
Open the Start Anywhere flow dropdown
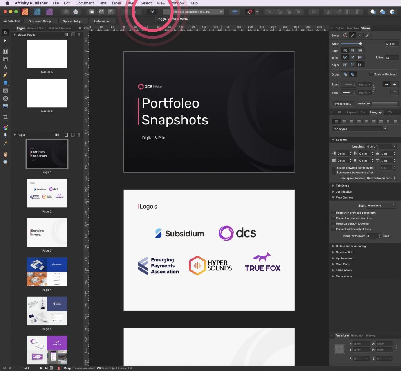[381, 205]
